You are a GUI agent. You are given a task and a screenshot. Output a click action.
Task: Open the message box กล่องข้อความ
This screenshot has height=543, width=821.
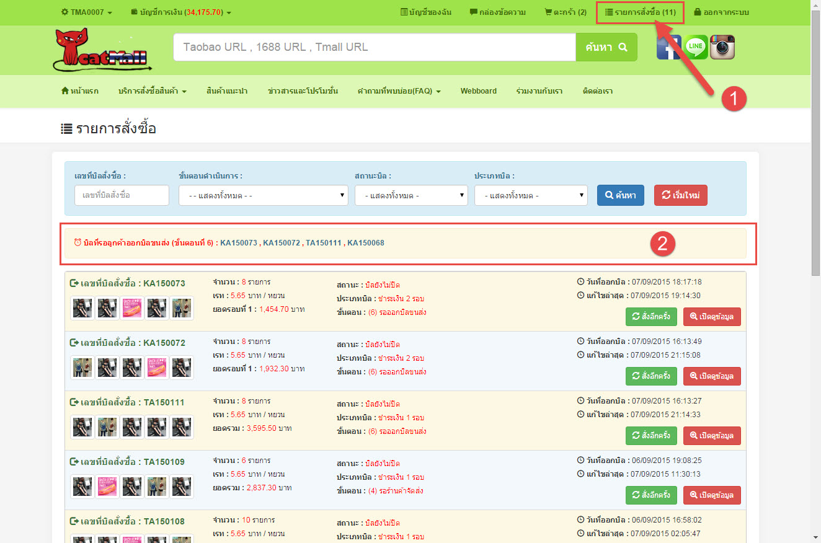498,12
